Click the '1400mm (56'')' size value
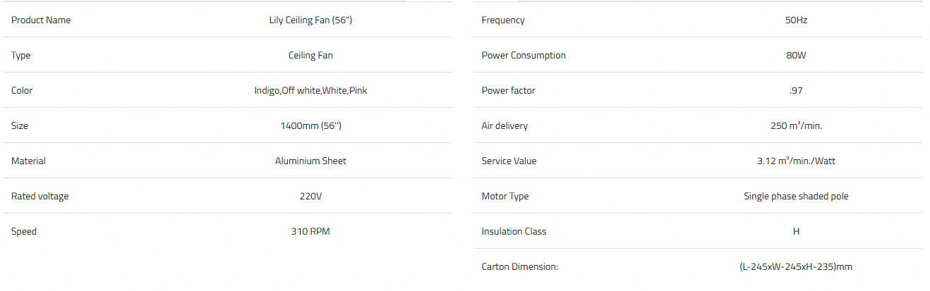 pos(310,126)
